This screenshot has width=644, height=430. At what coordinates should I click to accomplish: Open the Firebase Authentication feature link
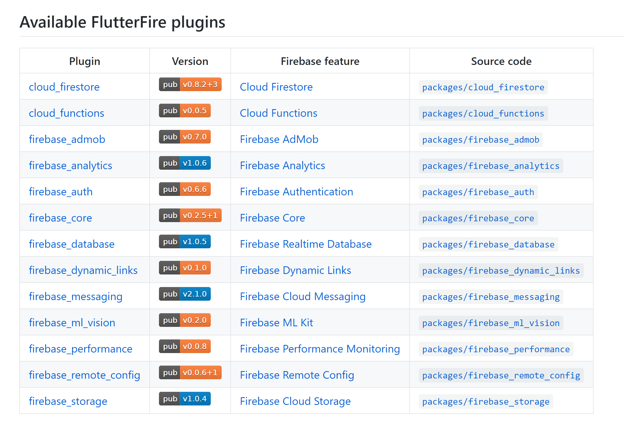[296, 192]
